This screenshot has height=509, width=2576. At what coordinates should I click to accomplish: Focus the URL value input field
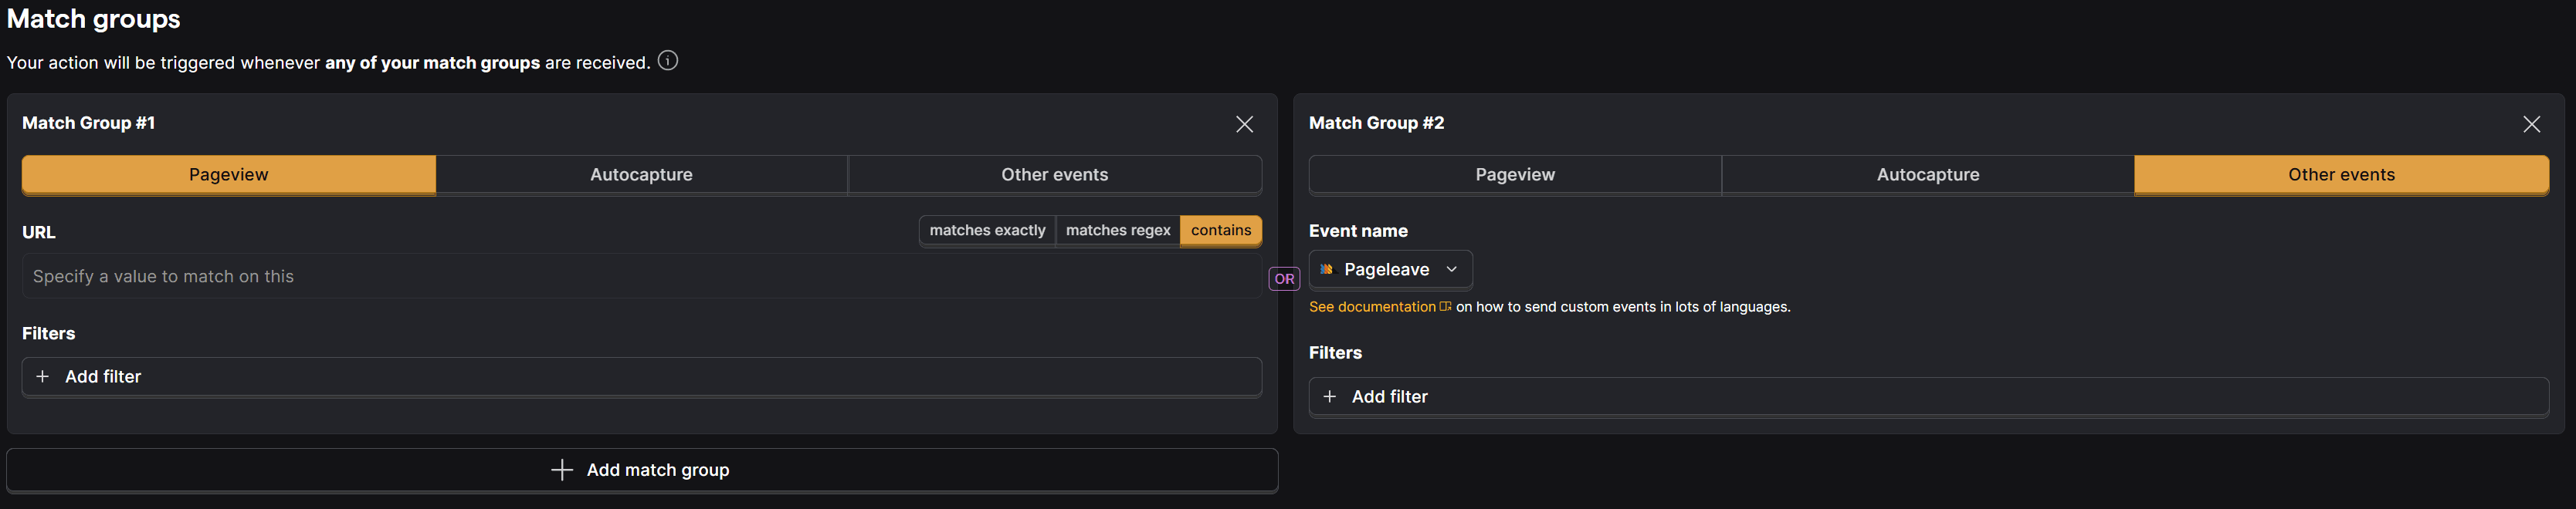pyautogui.click(x=642, y=276)
